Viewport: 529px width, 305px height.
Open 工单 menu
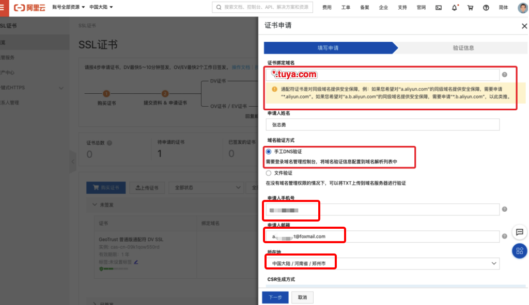tap(346, 7)
